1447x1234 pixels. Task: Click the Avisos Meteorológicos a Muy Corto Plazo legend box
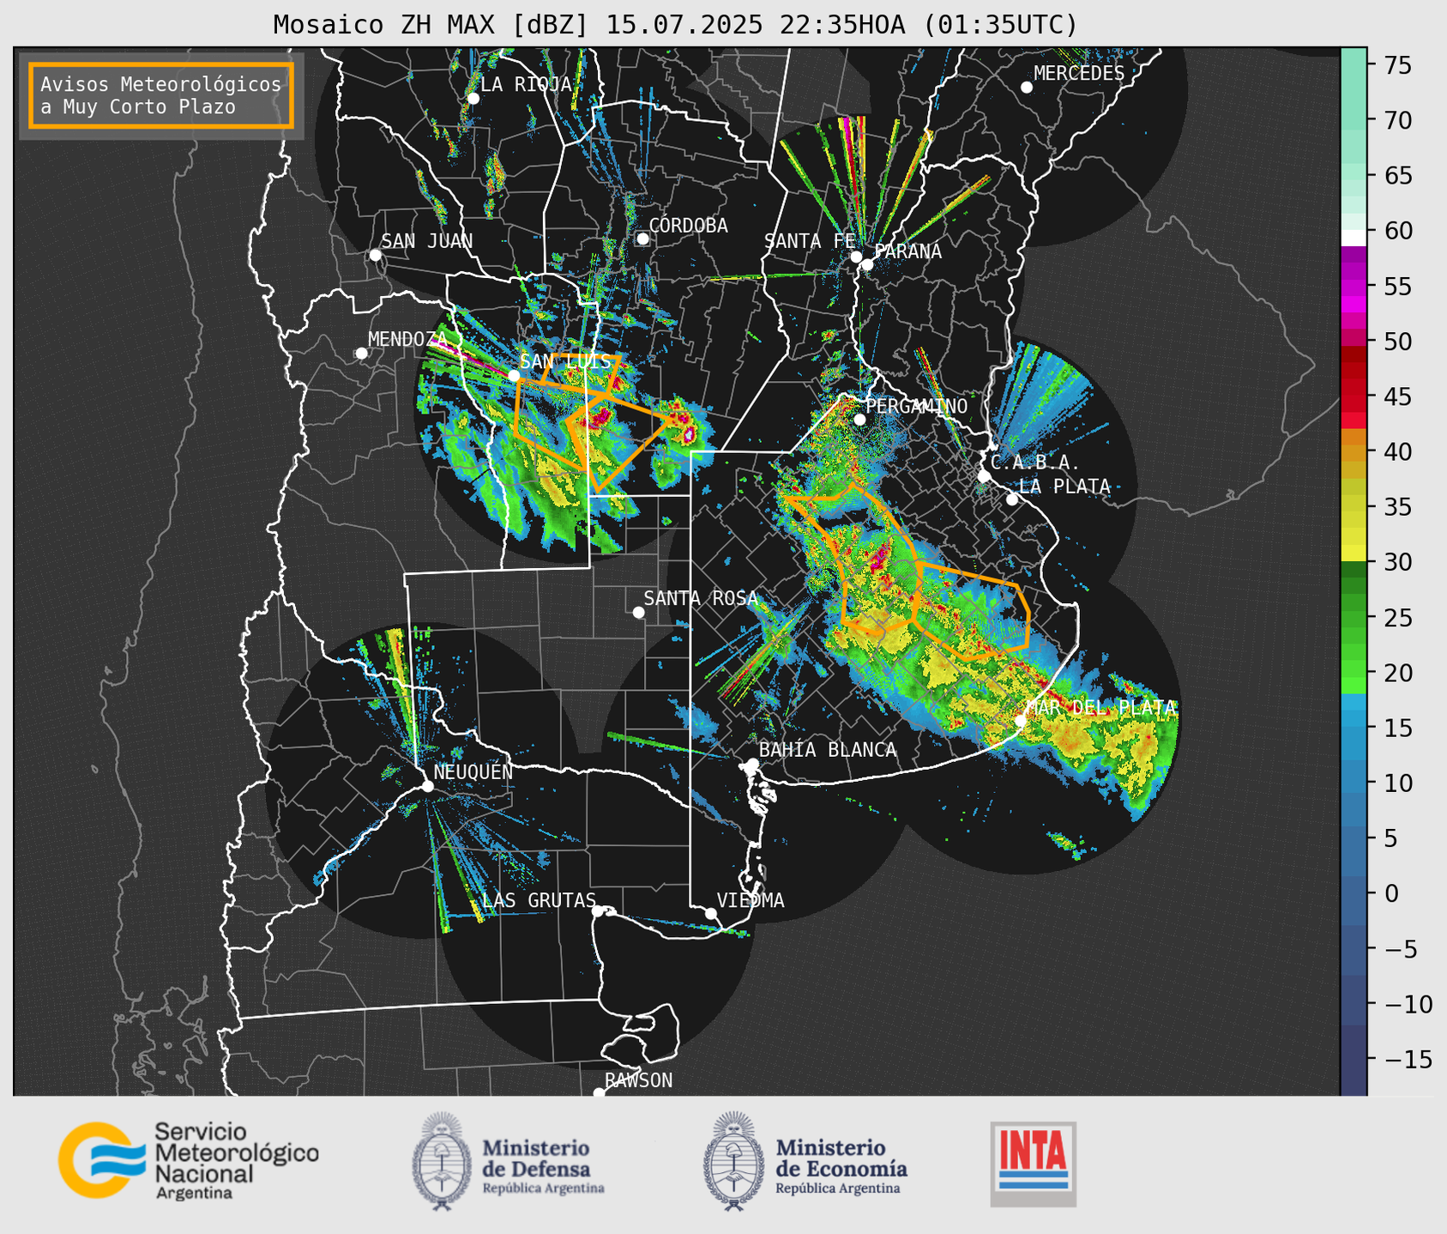coord(161,95)
